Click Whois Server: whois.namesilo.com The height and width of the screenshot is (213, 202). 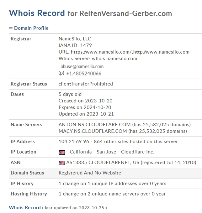tap(98, 59)
